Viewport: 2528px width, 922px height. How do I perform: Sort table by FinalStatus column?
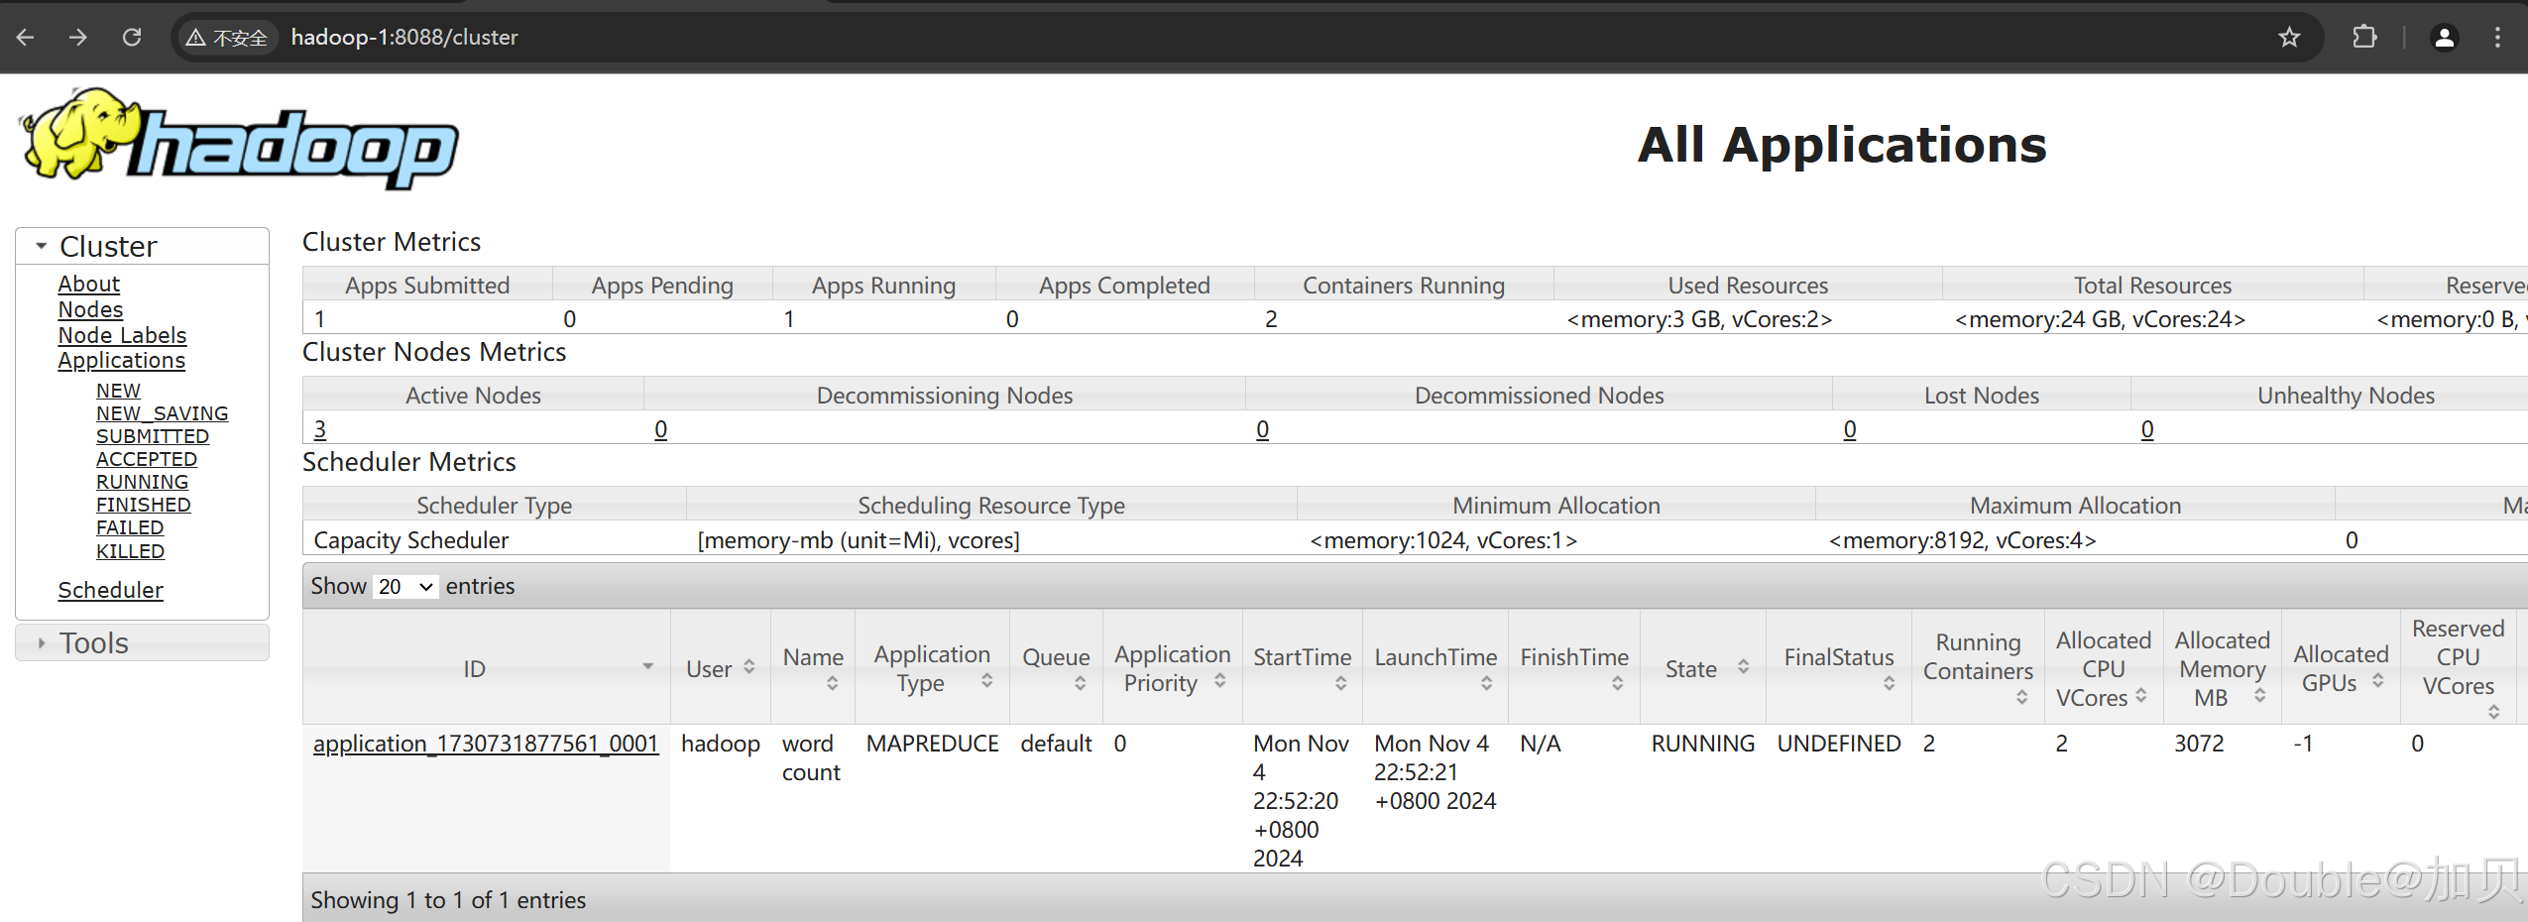(x=1889, y=683)
